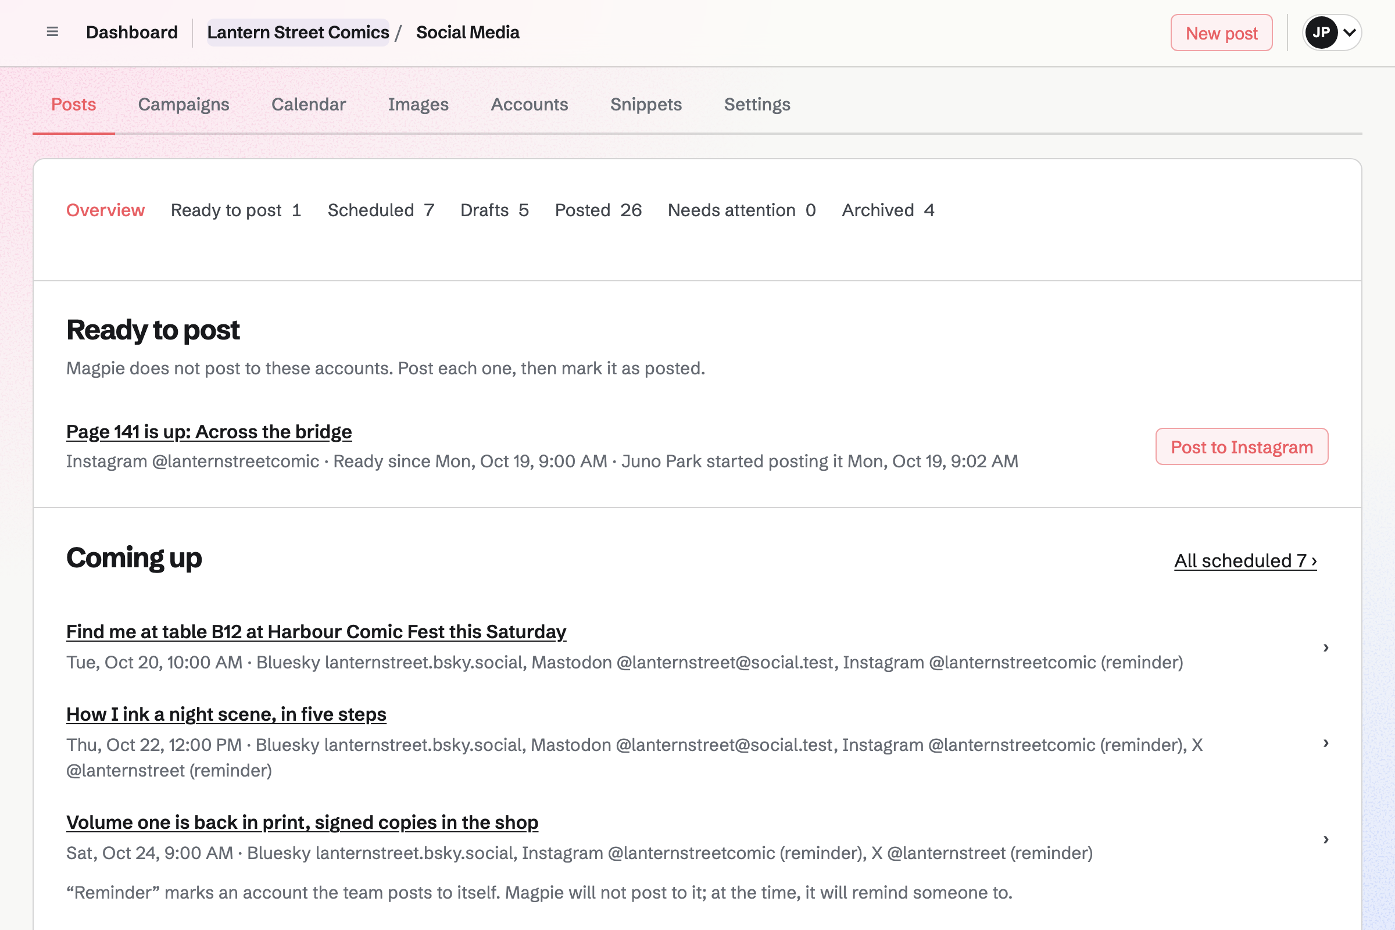This screenshot has width=1395, height=930.
Task: Open the Snippets tab
Action: pos(646,105)
